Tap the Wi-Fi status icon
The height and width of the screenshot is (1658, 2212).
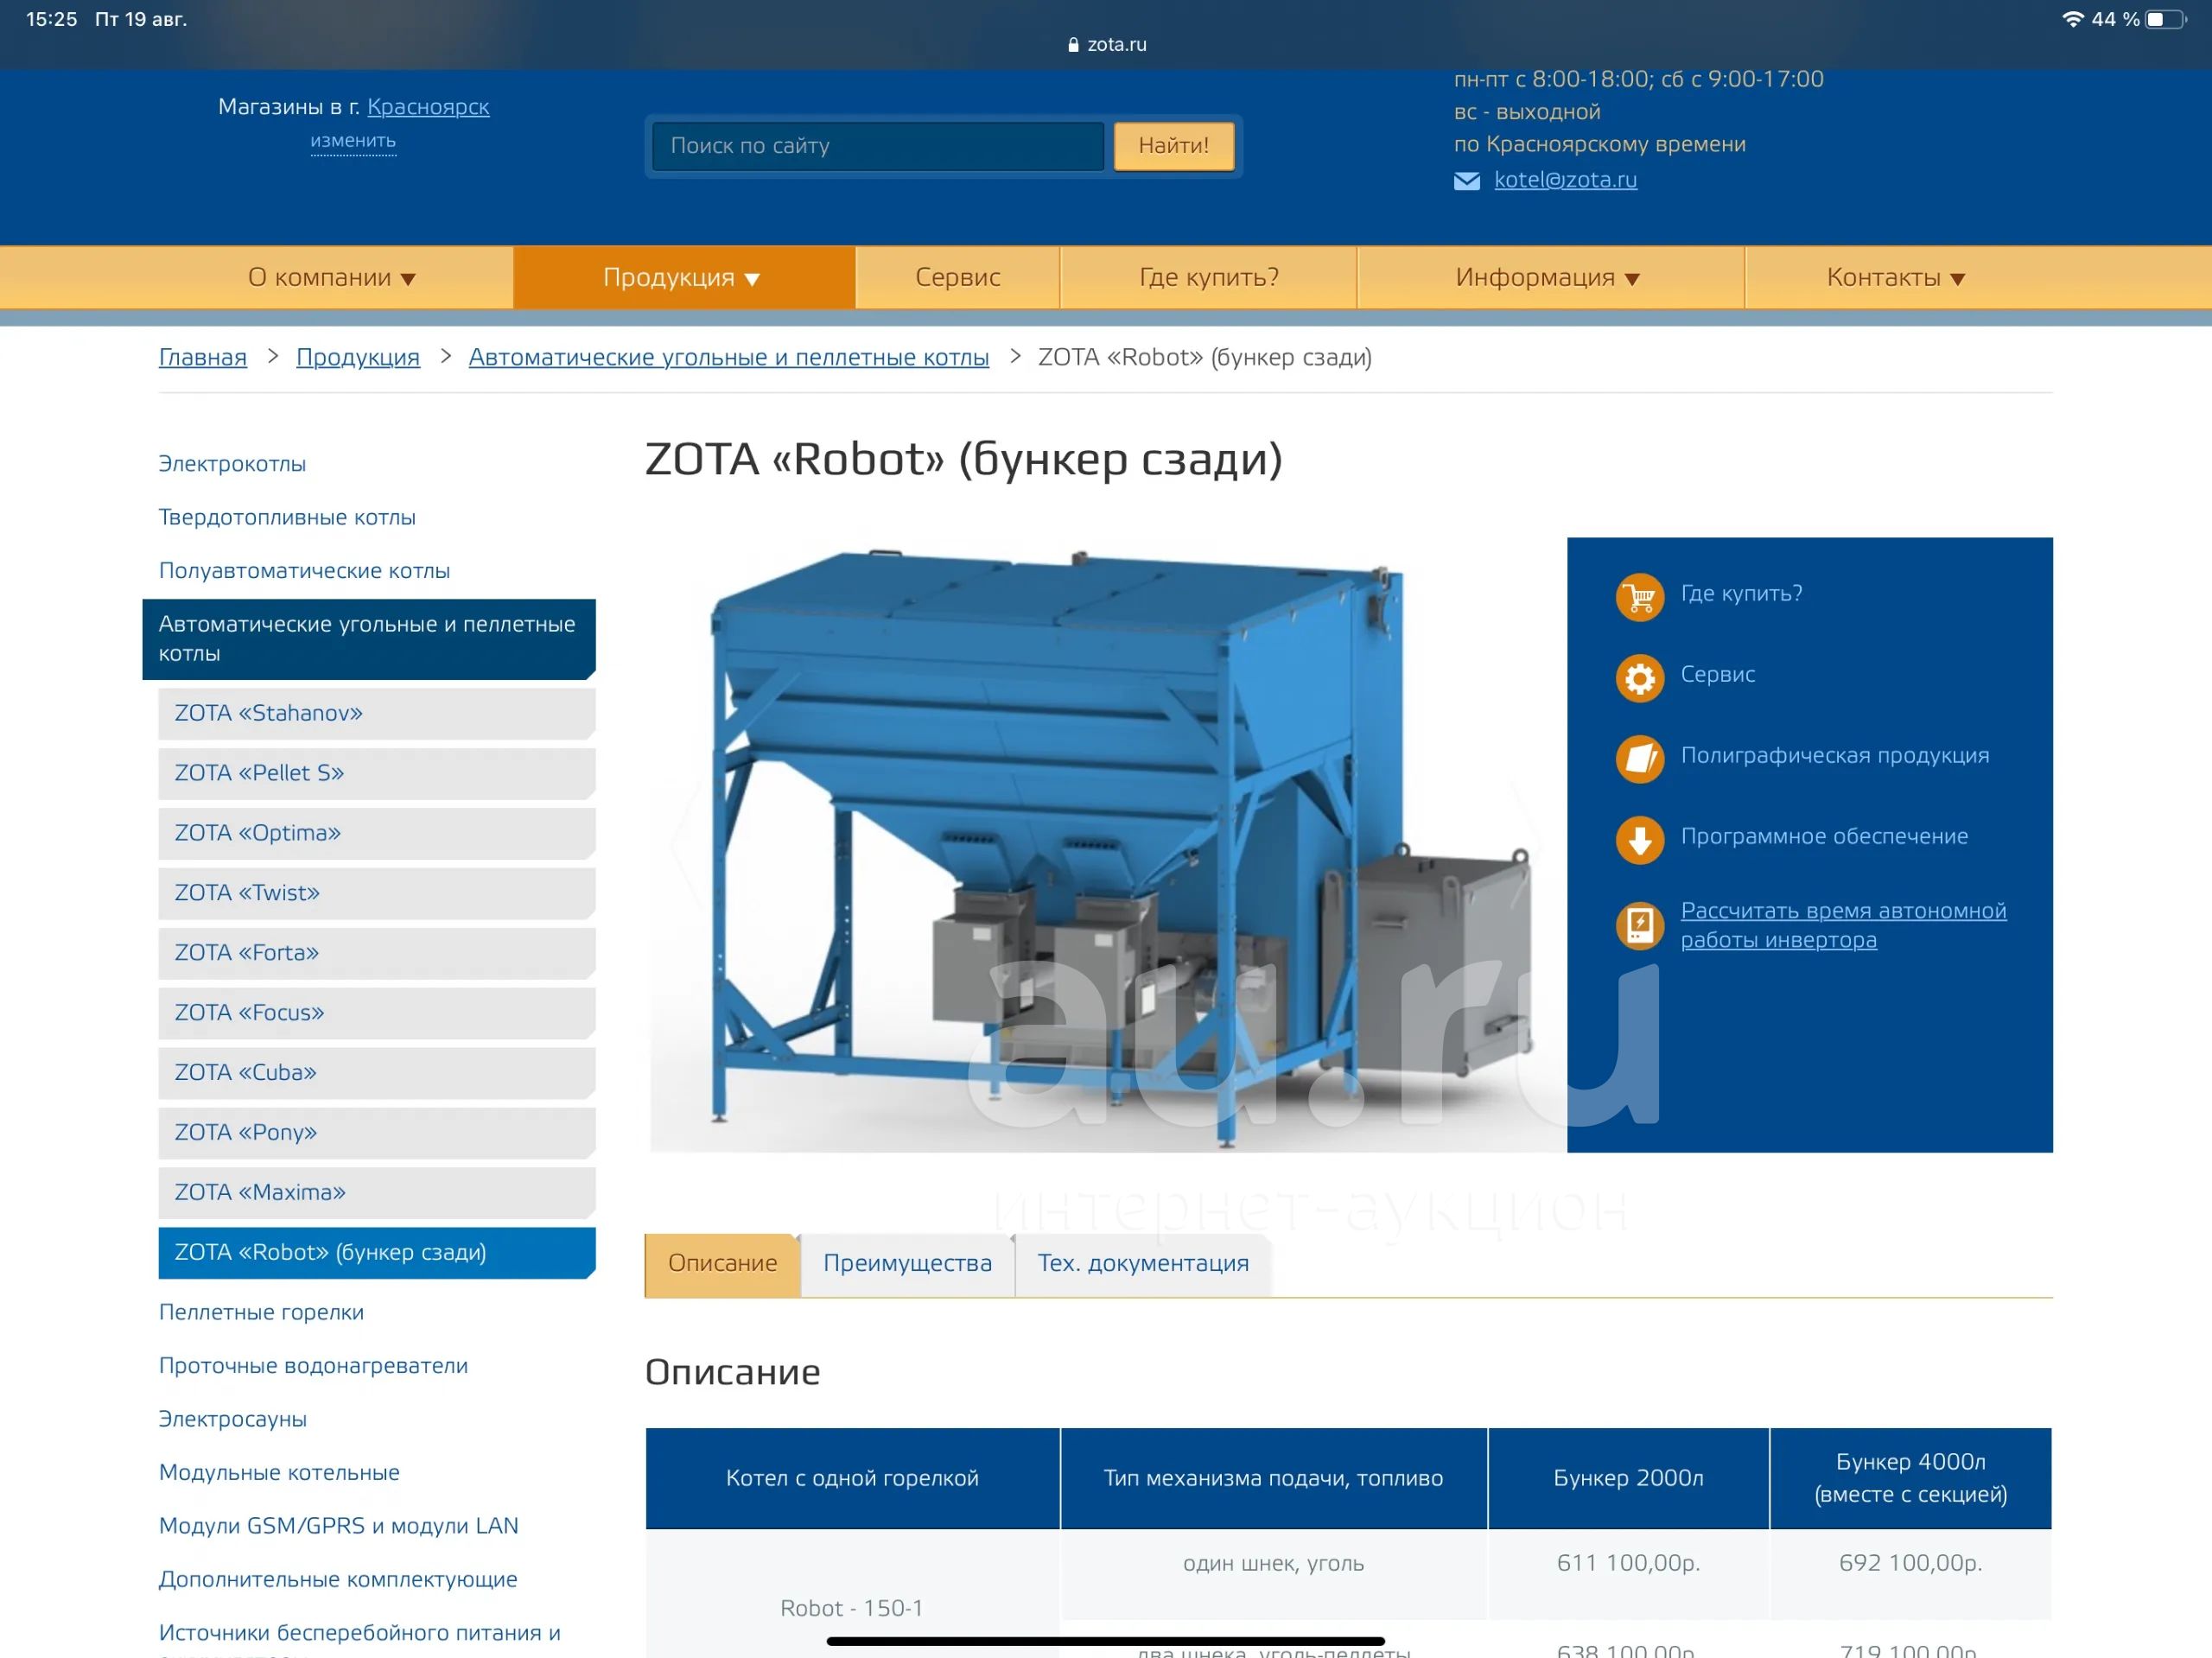[2073, 19]
